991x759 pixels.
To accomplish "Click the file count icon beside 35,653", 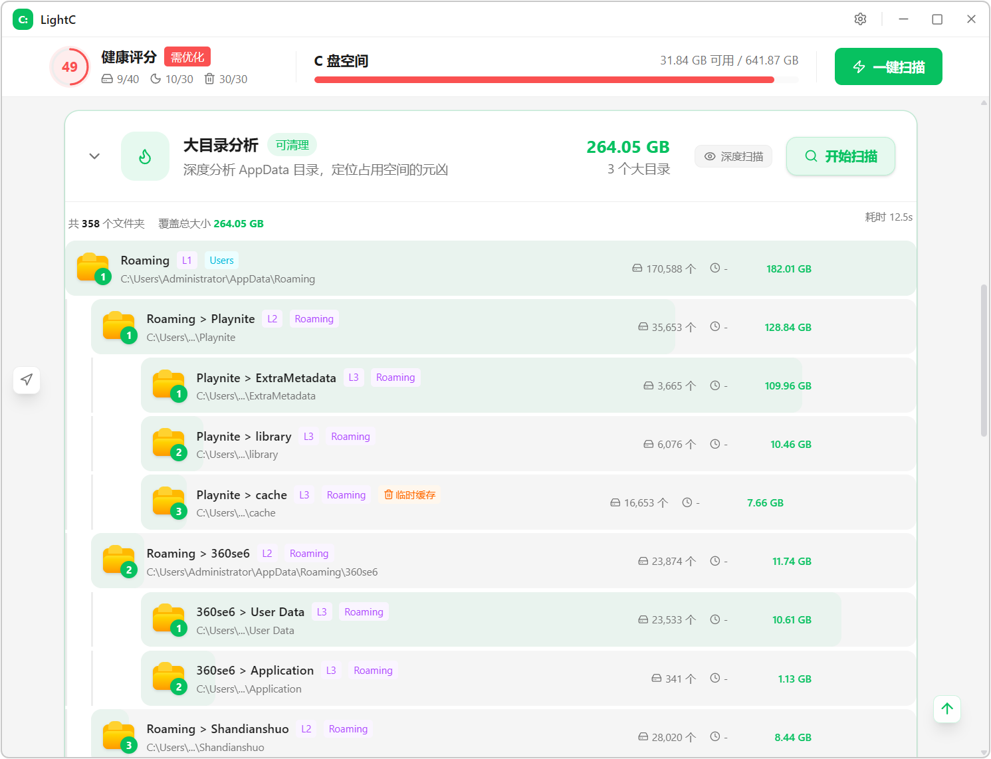I will (x=643, y=327).
